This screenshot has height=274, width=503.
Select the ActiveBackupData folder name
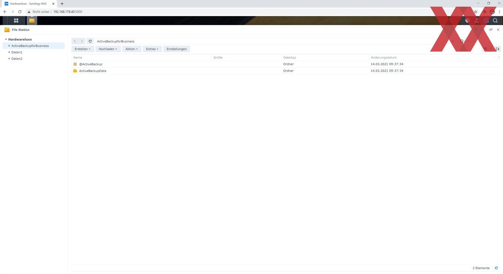click(x=92, y=71)
